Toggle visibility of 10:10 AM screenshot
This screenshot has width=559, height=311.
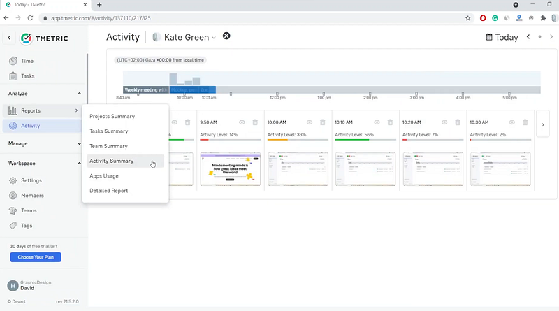[x=377, y=122]
